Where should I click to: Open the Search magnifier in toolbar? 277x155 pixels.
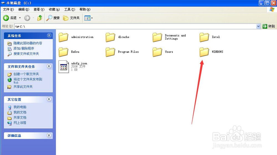click(49, 18)
